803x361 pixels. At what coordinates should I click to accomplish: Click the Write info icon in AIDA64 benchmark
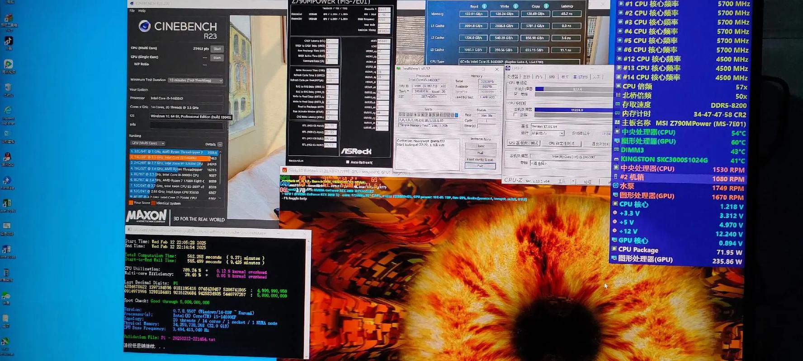[515, 6]
